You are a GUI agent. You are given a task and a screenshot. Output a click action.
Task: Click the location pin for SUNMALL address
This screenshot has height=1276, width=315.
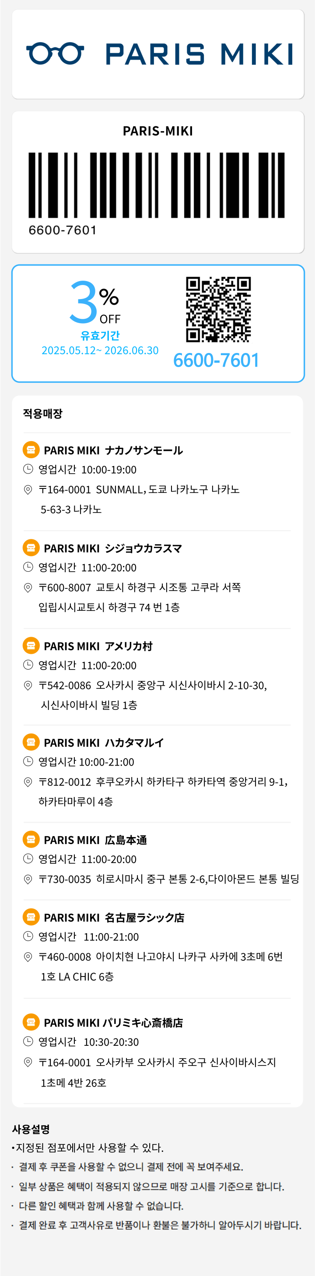pyautogui.click(x=28, y=489)
